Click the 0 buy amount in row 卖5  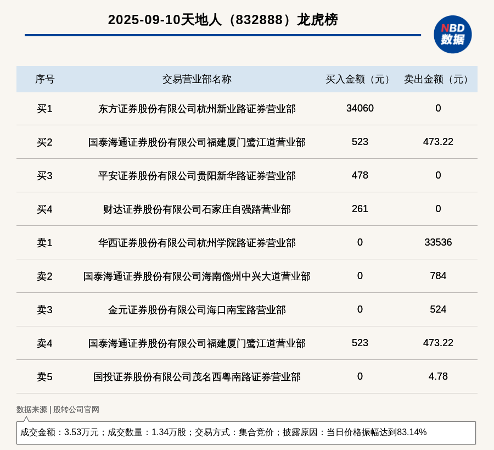click(x=360, y=376)
